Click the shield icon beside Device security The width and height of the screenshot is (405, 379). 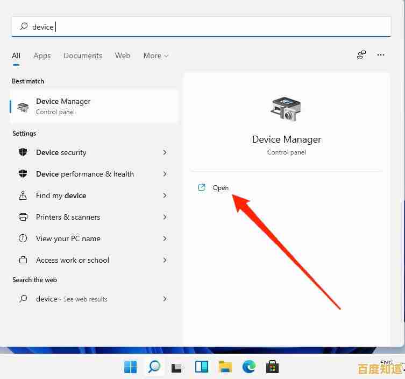(x=23, y=152)
